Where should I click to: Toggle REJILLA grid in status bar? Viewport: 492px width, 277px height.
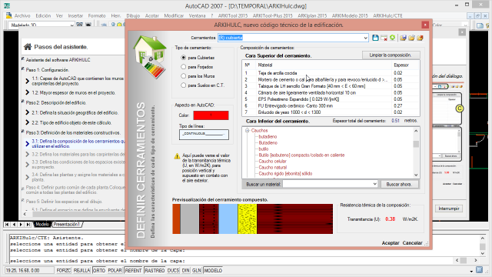click(x=82, y=270)
